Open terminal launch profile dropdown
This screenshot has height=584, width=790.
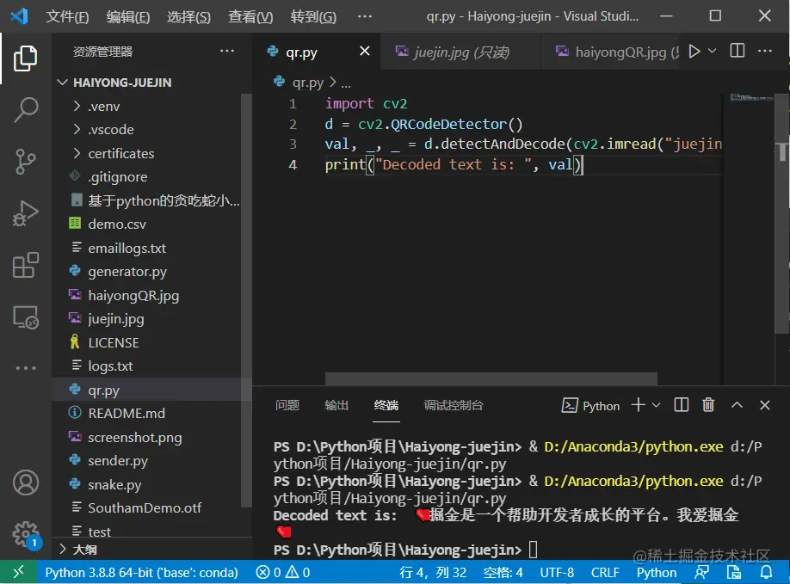(656, 405)
